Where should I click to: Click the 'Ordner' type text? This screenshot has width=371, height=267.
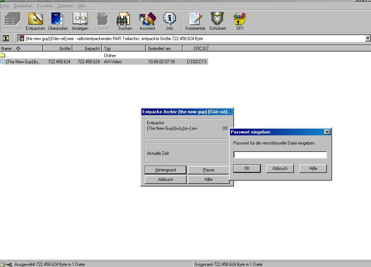[x=110, y=56]
